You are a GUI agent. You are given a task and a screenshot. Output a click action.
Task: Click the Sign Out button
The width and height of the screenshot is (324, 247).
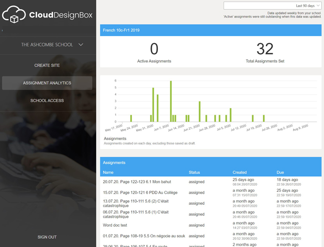pos(47,237)
